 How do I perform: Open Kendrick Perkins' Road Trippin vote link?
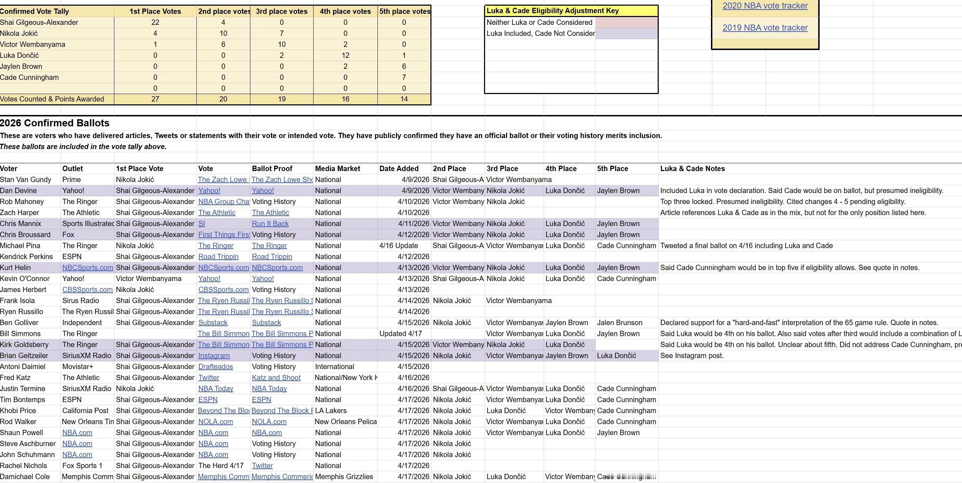coord(218,257)
